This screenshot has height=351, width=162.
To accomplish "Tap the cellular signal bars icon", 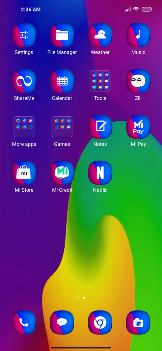I will [128, 9].
